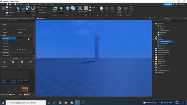Open the Toolbox Marketplace grid tab
The image size is (187, 105).
13,62
